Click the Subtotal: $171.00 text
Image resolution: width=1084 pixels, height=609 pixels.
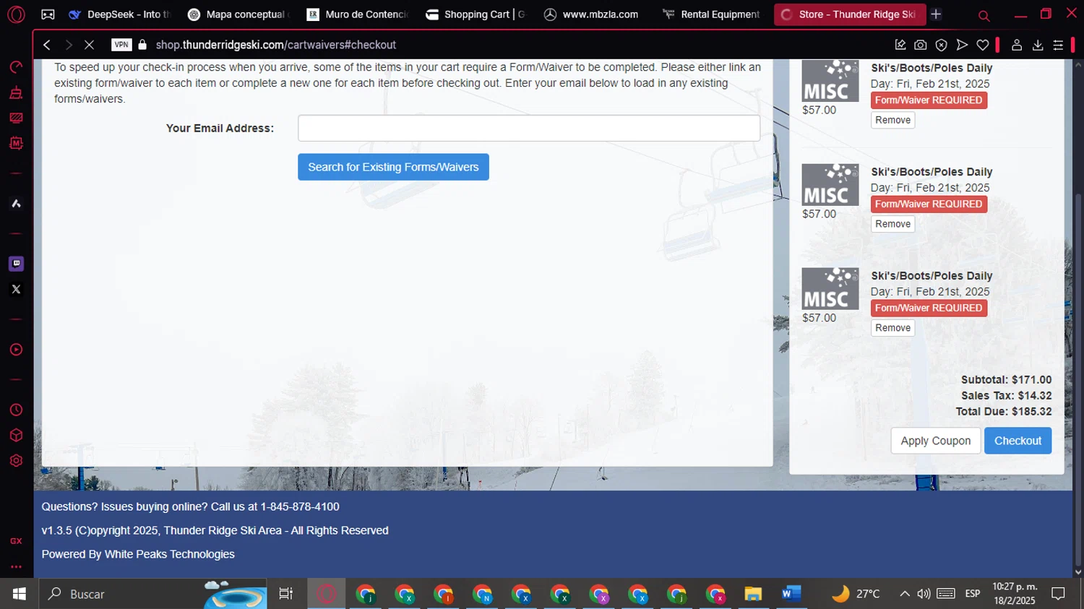coord(1006,380)
